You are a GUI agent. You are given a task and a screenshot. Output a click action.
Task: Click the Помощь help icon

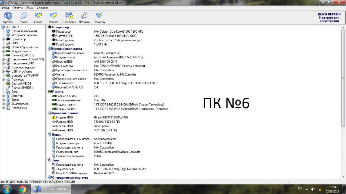coord(99,18)
